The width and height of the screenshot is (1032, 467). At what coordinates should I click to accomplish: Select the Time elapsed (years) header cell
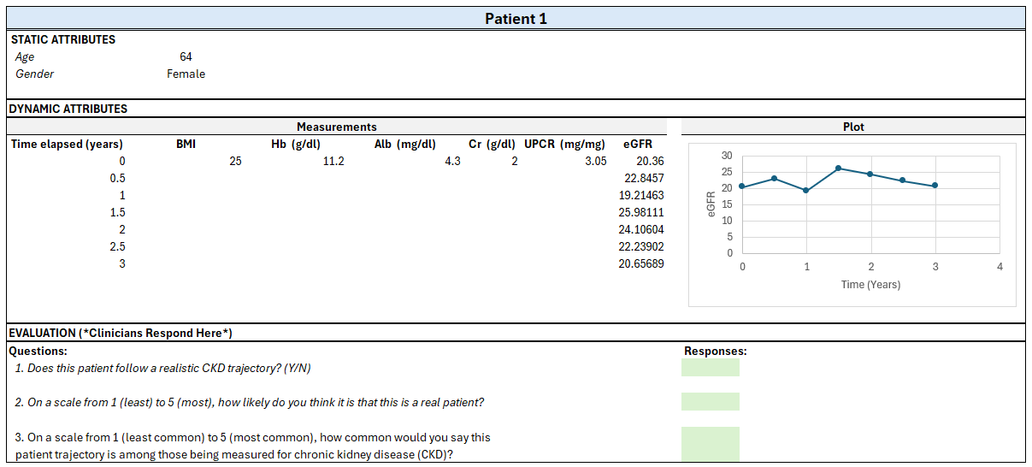click(x=67, y=144)
